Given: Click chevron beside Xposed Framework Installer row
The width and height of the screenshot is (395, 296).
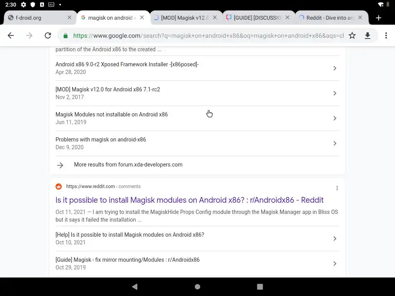Looking at the screenshot, I should tap(335, 68).
